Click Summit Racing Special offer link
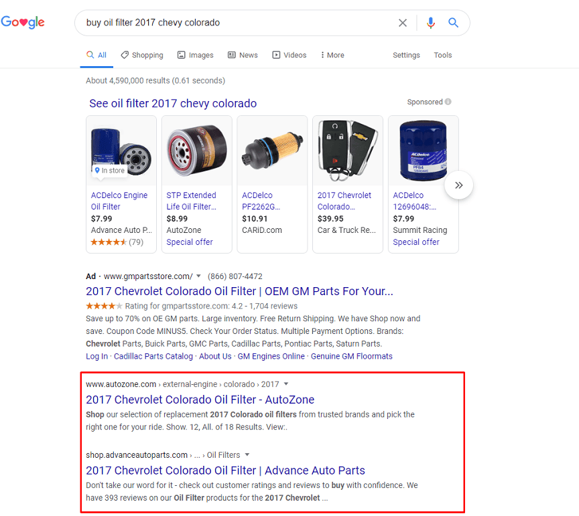Screen dimensions: 579x516 coord(416,242)
